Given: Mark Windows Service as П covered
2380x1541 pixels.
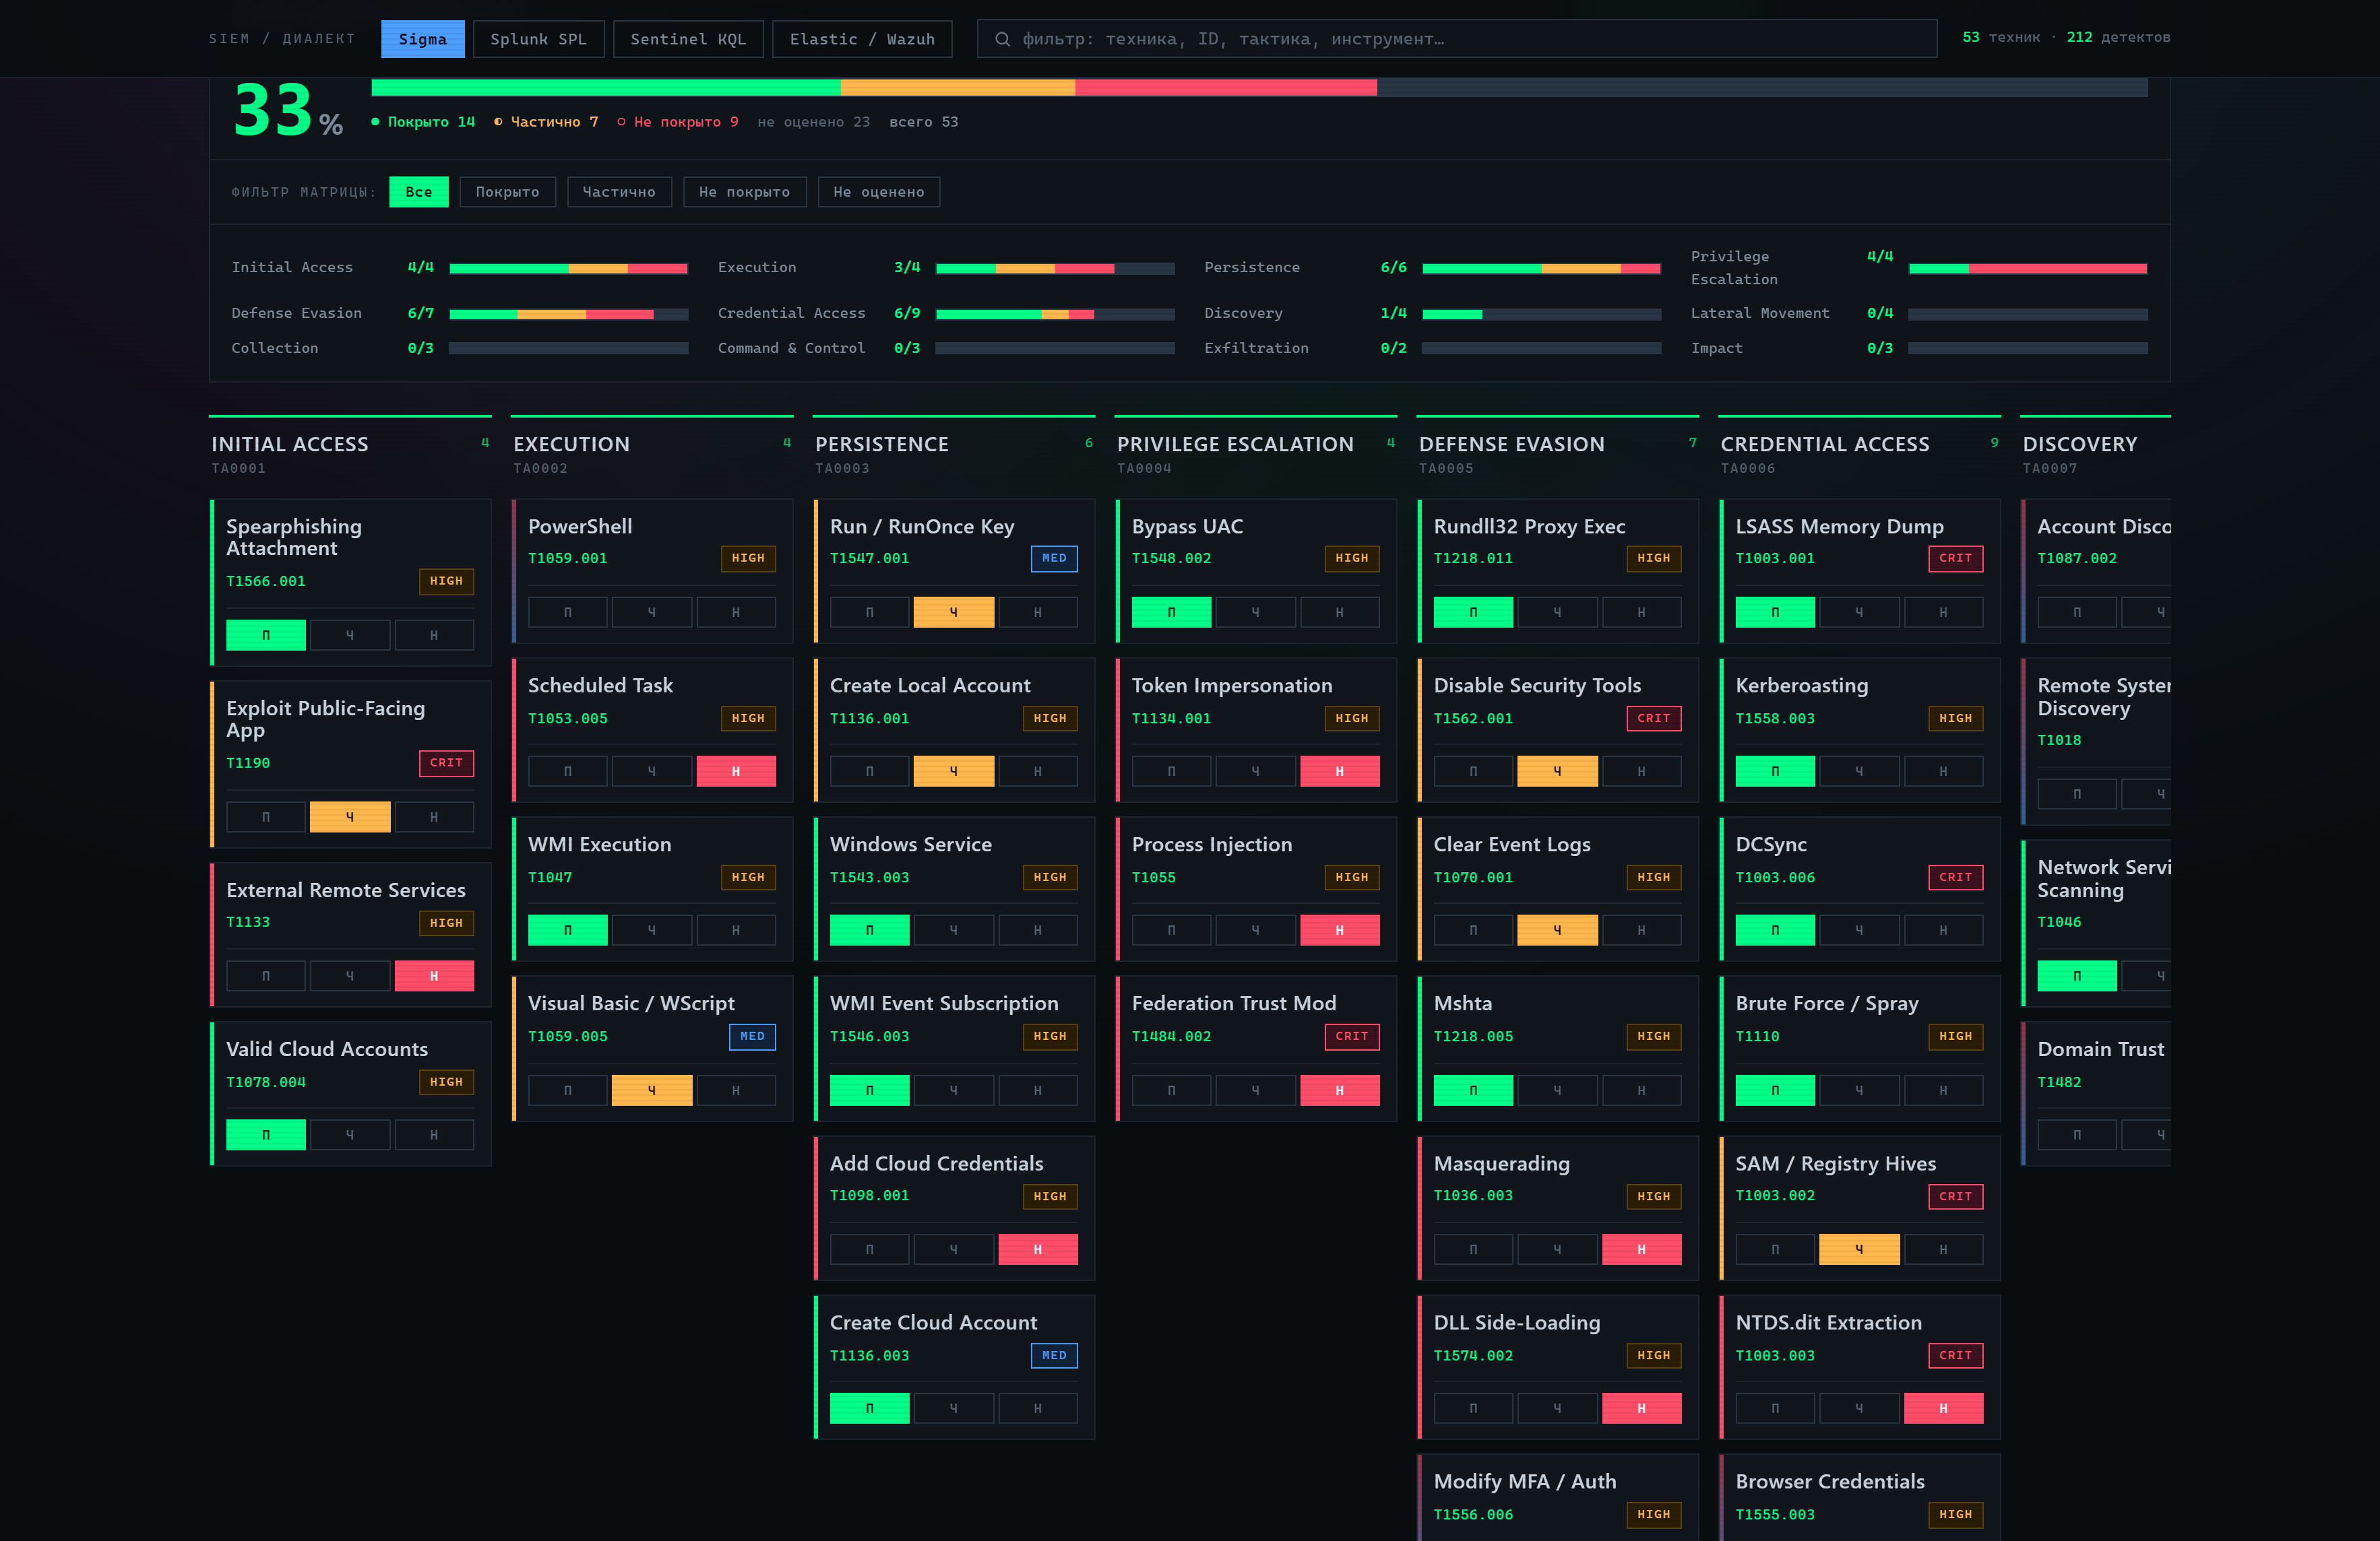Looking at the screenshot, I should click(870, 930).
